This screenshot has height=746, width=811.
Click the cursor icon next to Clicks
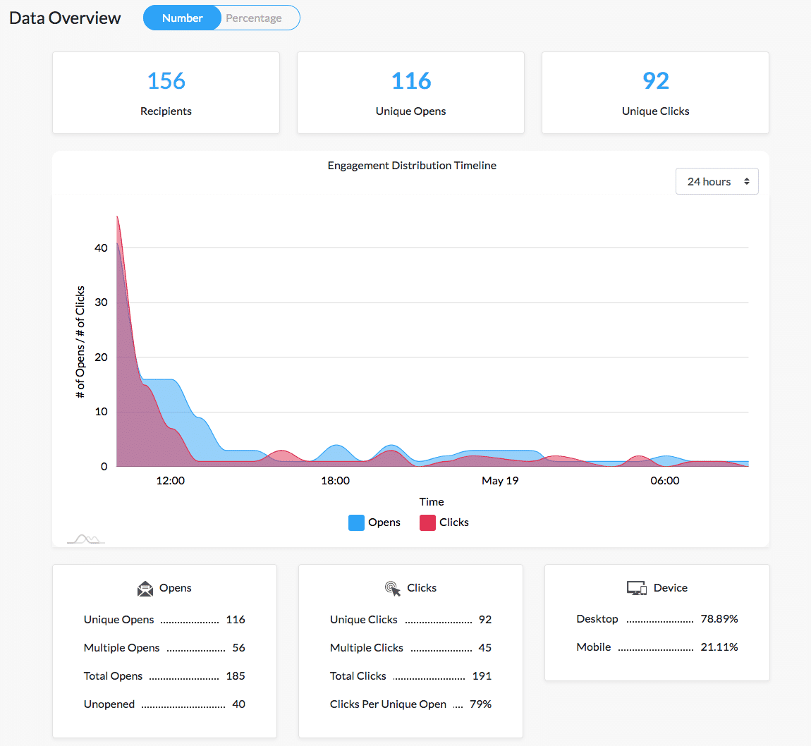point(393,588)
